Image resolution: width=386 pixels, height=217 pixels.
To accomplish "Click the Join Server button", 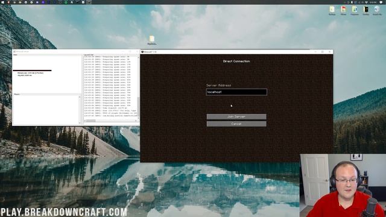I will pos(236,116).
